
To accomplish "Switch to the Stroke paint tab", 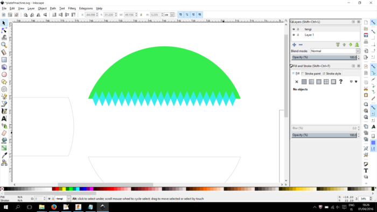I will point(311,74).
